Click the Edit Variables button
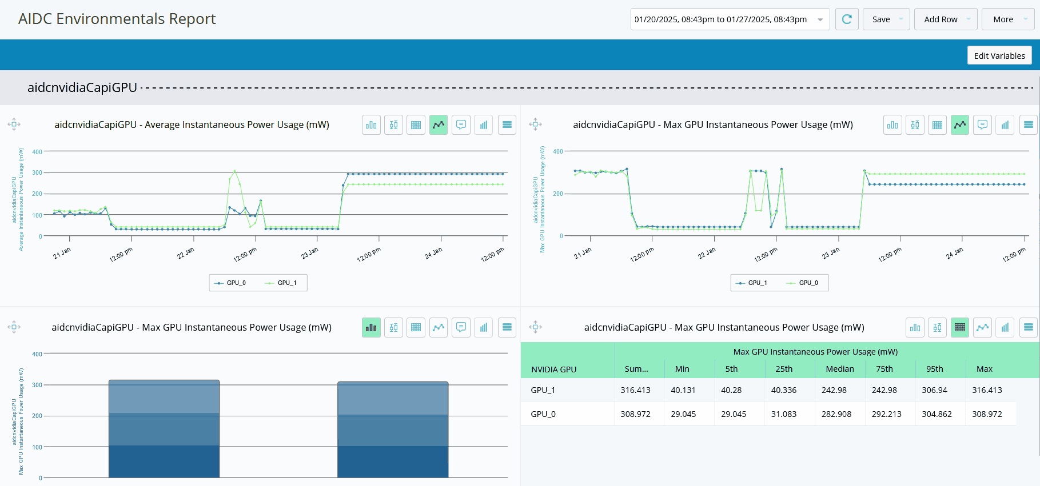Image resolution: width=1040 pixels, height=486 pixels. point(999,56)
